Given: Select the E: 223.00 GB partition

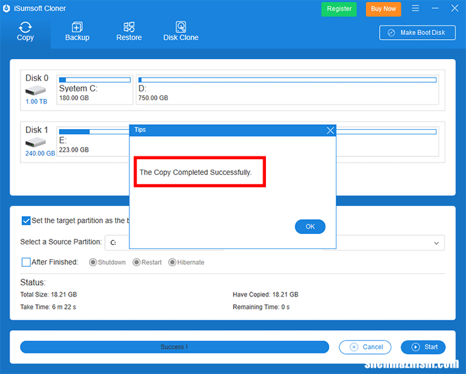Looking at the screenshot, I should coord(93,142).
